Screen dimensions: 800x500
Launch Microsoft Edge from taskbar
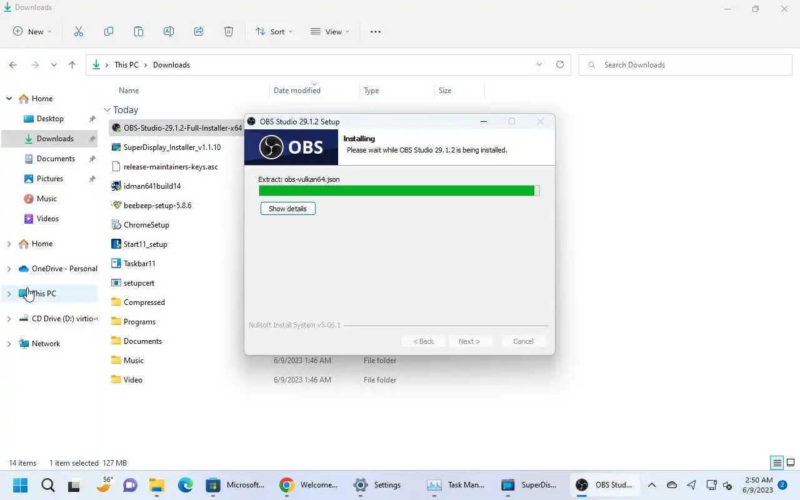[x=185, y=485]
